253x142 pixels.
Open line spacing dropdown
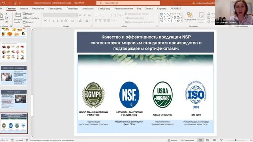(x=120, y=15)
